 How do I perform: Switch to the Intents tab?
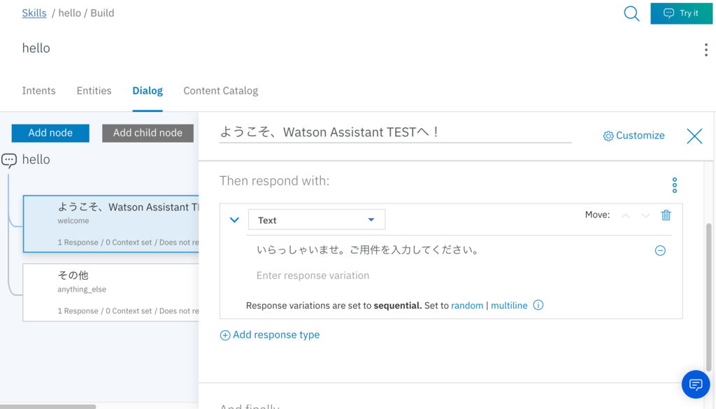[39, 91]
